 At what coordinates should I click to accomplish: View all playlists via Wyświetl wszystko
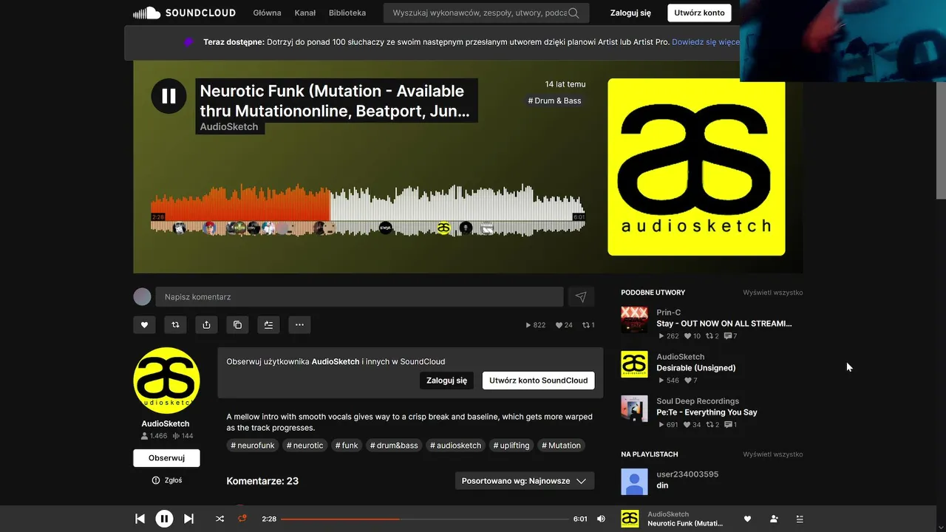772,454
